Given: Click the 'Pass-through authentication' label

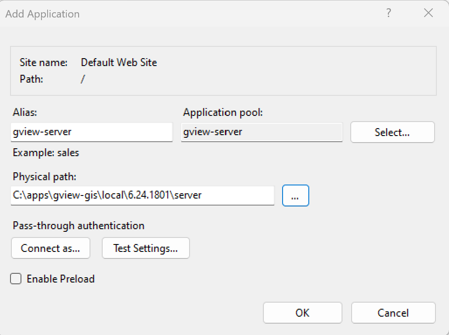Looking at the screenshot, I should (x=79, y=226).
